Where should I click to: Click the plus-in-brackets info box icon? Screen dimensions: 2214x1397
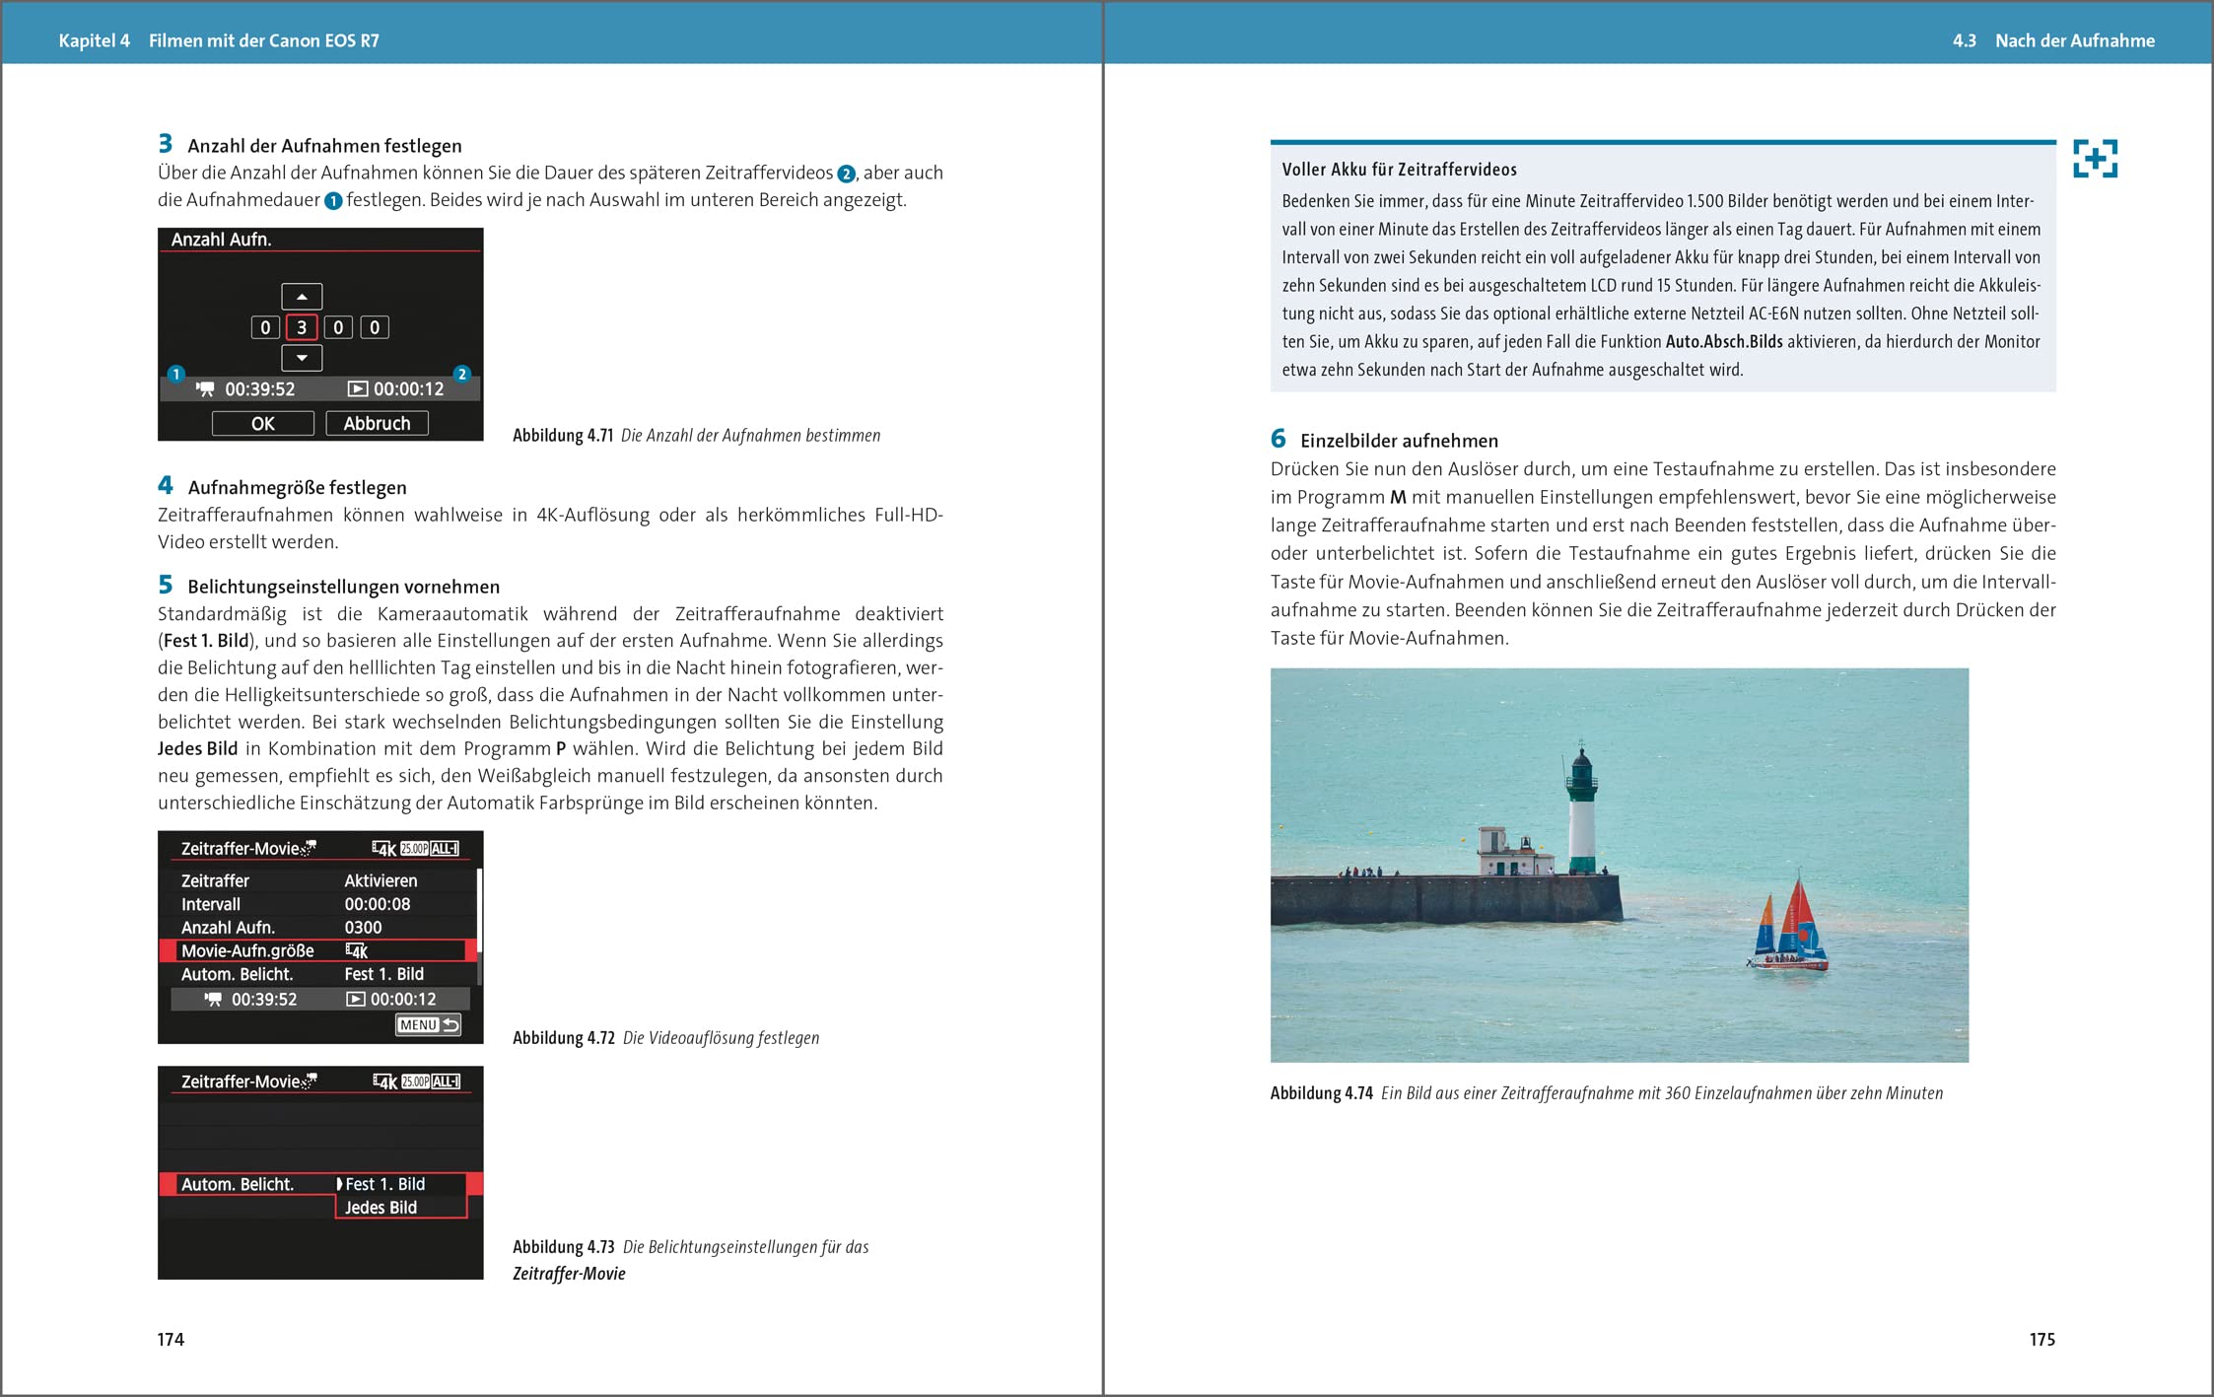(2095, 159)
